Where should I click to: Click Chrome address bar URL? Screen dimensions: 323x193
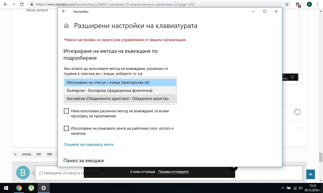tap(115, 4)
